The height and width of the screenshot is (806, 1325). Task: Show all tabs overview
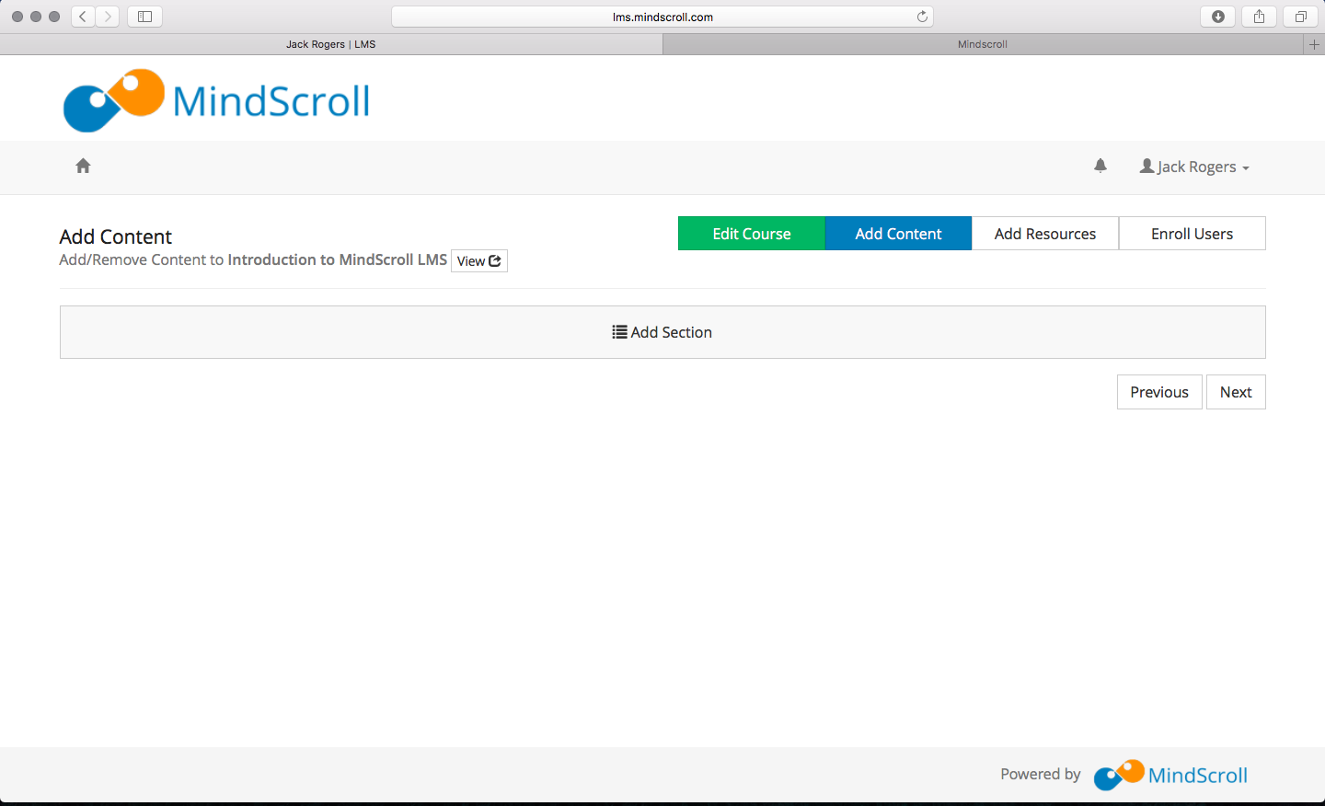click(x=1300, y=17)
